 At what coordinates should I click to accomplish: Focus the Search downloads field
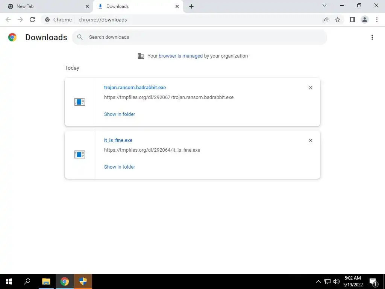tap(199, 37)
